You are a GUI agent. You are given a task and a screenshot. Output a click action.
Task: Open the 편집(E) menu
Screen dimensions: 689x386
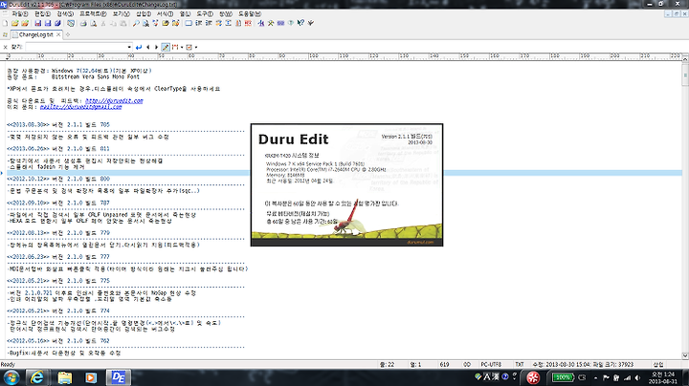click(42, 14)
